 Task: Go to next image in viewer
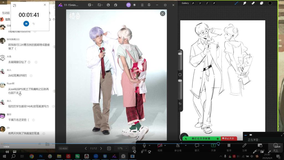pyautogui.click(x=101, y=148)
